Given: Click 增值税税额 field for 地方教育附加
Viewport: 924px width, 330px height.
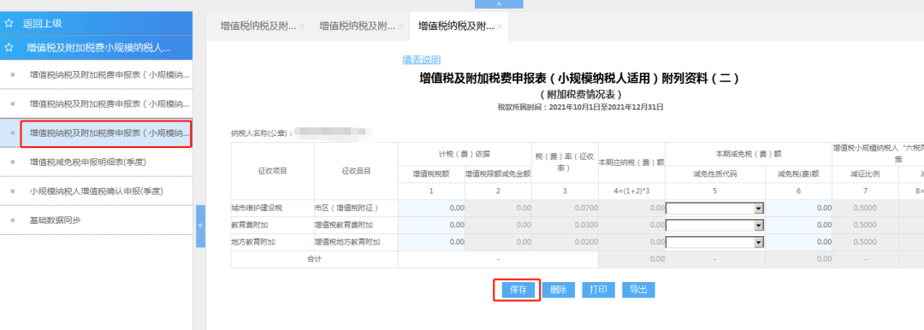Looking at the screenshot, I should [431, 242].
